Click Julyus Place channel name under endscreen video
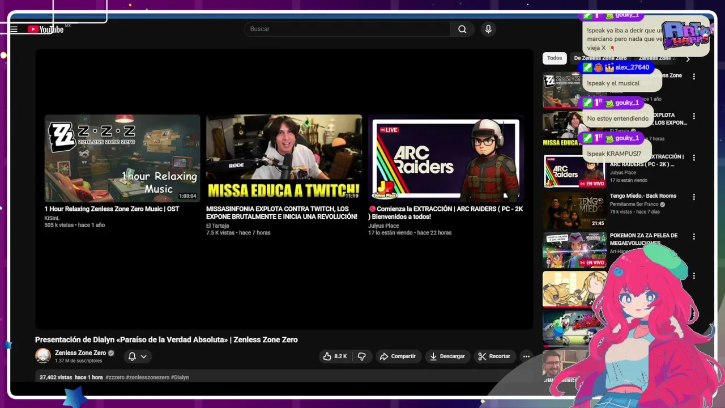This screenshot has height=408, width=725. click(x=383, y=226)
